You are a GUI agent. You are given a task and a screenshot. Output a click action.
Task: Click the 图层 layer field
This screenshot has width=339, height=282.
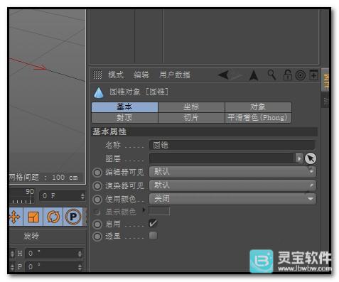(222, 158)
